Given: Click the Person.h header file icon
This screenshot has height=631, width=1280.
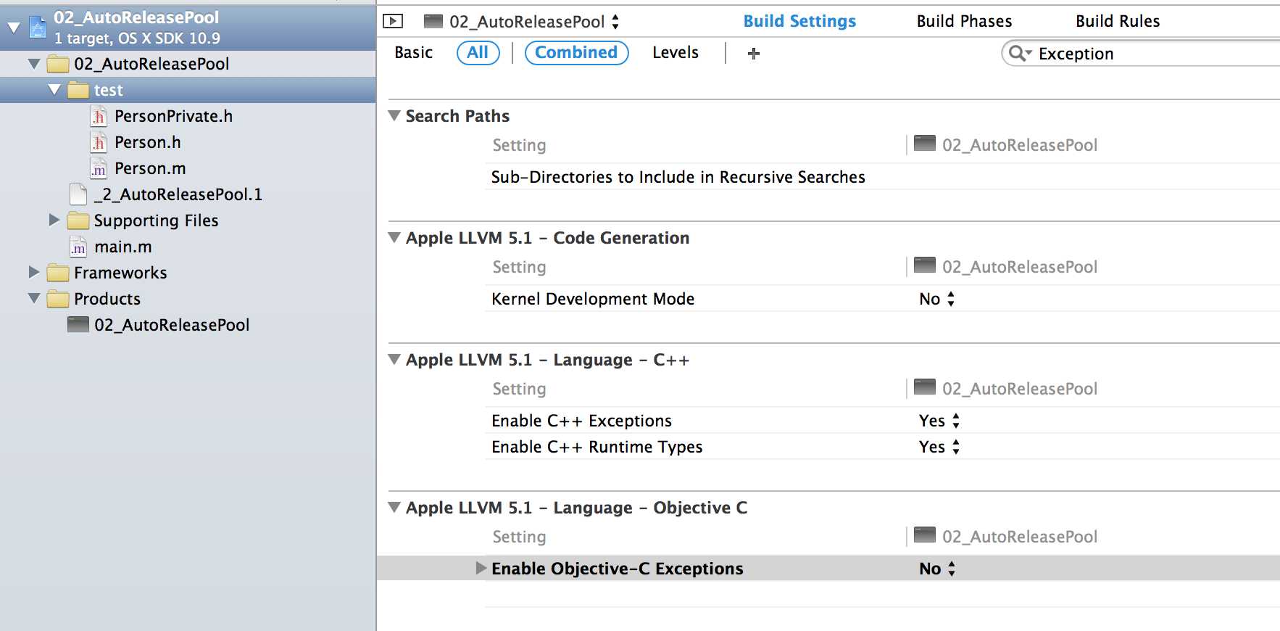Looking at the screenshot, I should (99, 142).
